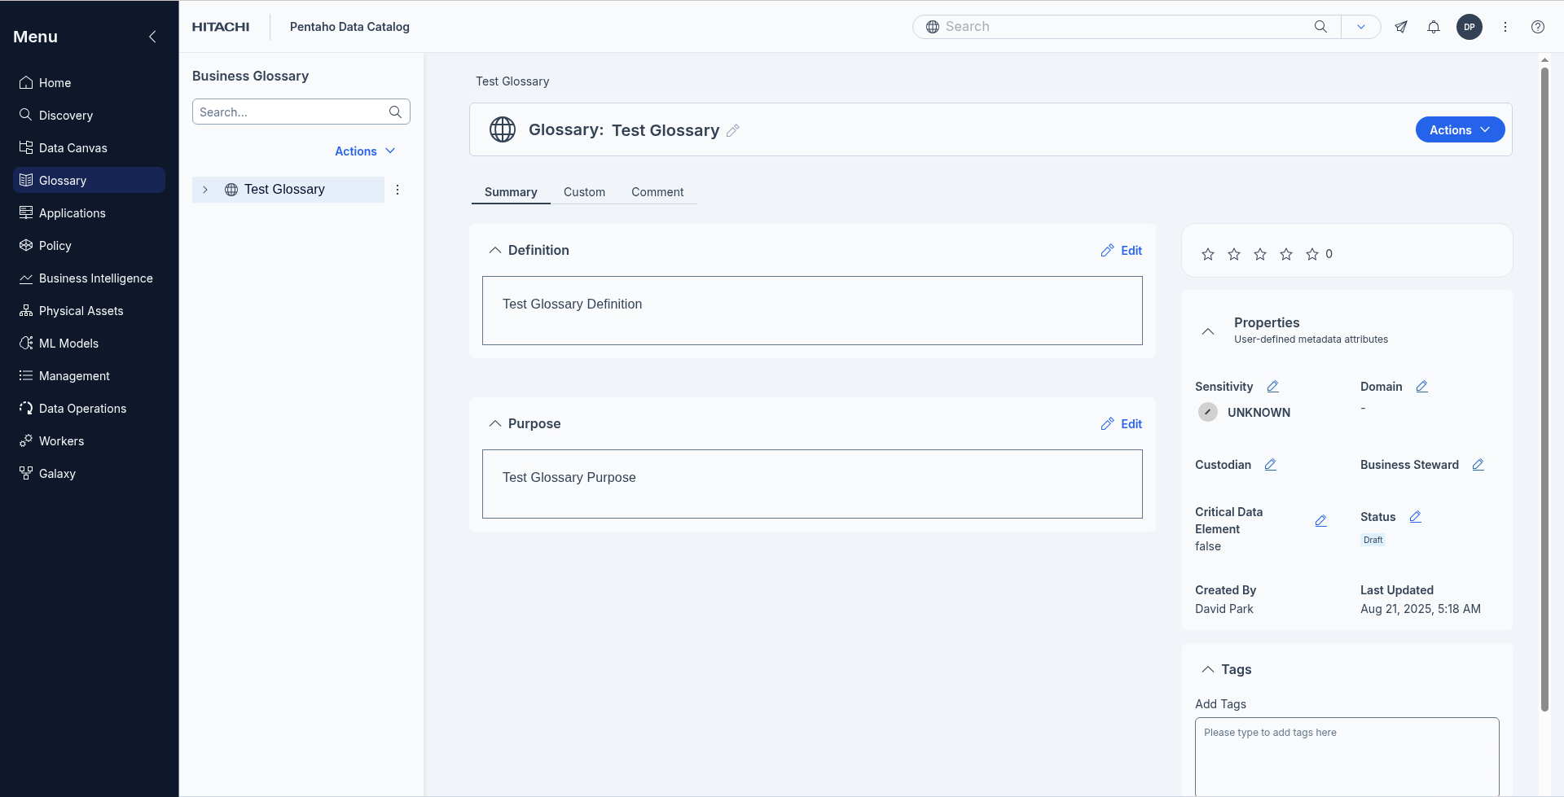Screen dimensions: 1564x797
Task: Edit the Sensitivity property
Action: pyautogui.click(x=1272, y=387)
